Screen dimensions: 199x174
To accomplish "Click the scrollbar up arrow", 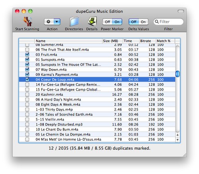I will point(178,135).
